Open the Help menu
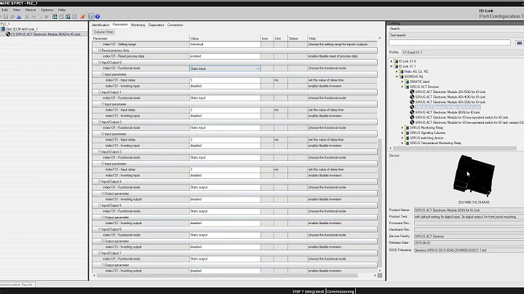 click(62, 9)
